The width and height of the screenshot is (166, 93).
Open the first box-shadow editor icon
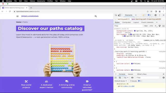(x=129, y=34)
